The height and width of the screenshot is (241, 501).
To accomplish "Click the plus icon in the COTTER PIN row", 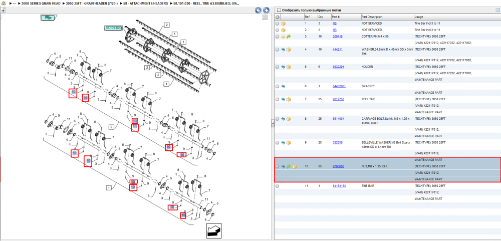I will [278, 37].
